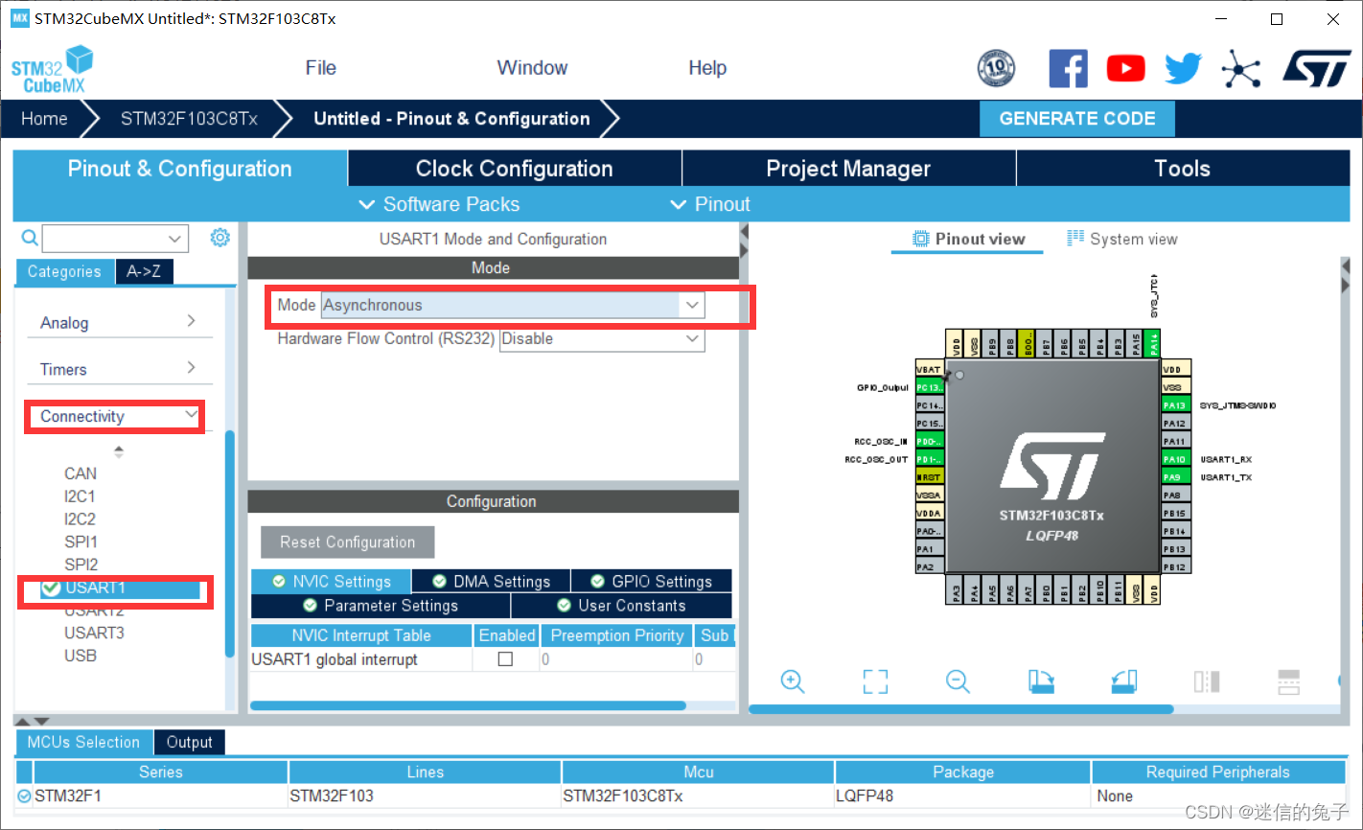Screen dimensions: 1363x830
Task: Open the Facebook icon link
Action: (x=1068, y=69)
